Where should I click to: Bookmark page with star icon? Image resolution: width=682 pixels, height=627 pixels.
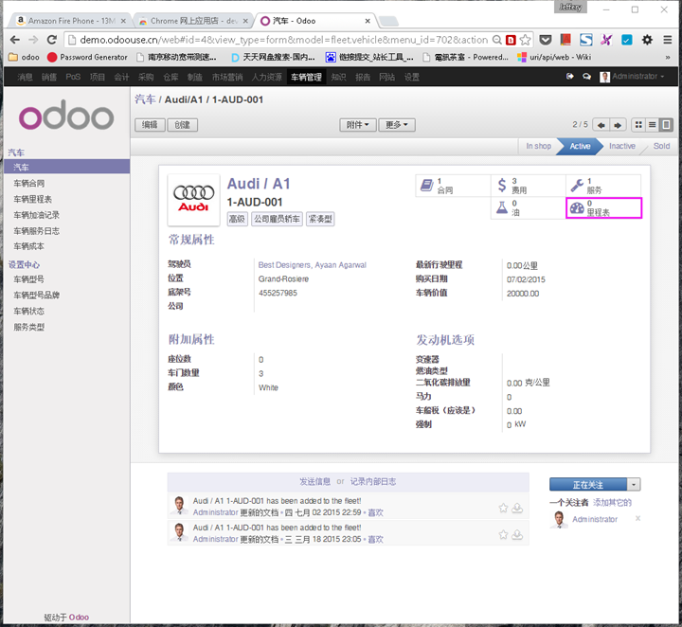tap(525, 40)
